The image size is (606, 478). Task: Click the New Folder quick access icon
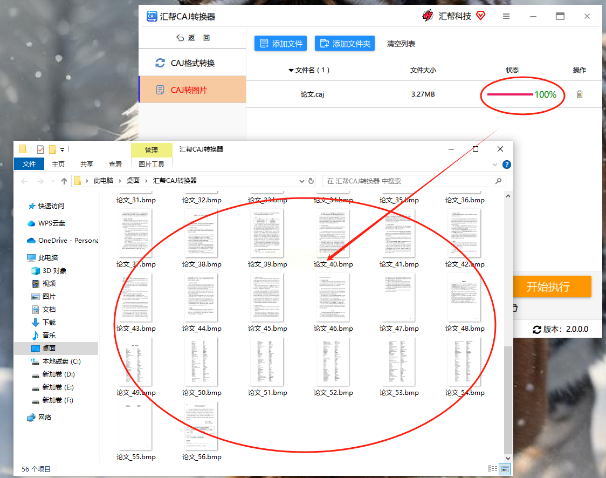(x=52, y=149)
